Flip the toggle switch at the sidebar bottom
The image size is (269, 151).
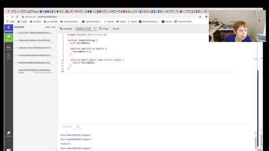(x=8, y=150)
